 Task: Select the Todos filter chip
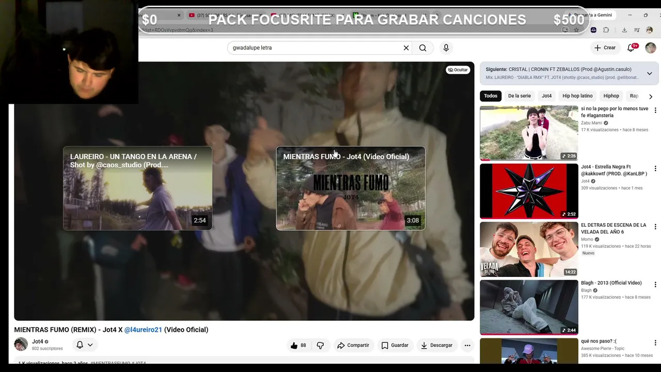coord(491,96)
